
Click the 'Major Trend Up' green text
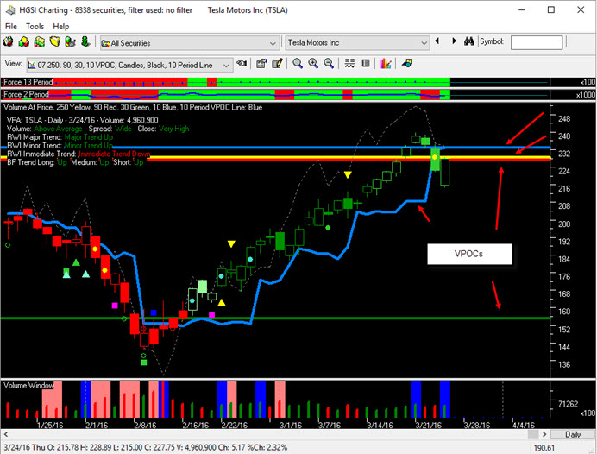point(89,137)
